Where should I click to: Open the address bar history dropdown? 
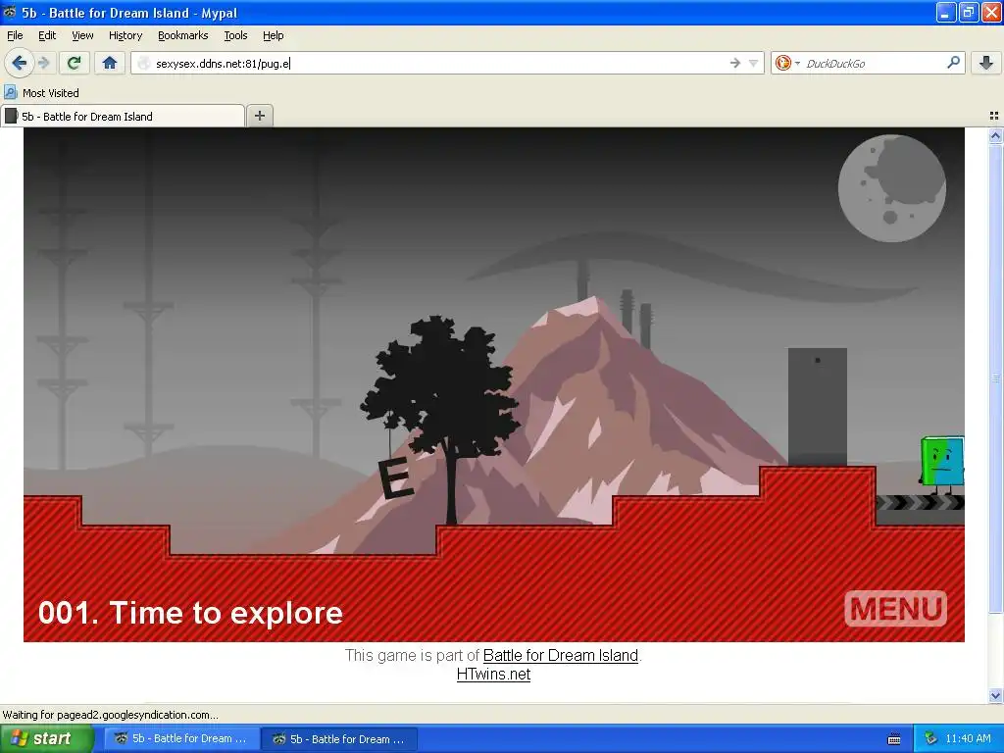click(x=753, y=63)
